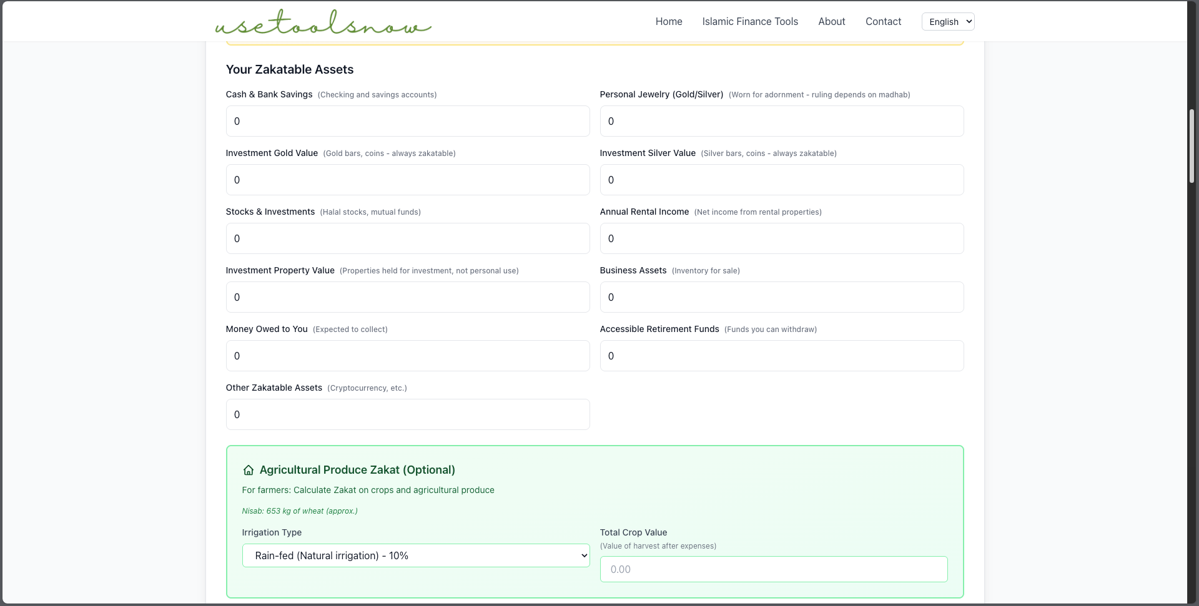
Task: Click the Investment Silver Value field
Action: (x=781, y=180)
